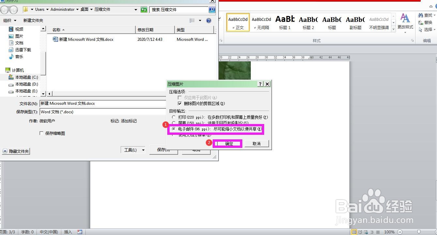Click the Word zoom slider handle
This screenshot has width=437, height=235.
[419, 232]
